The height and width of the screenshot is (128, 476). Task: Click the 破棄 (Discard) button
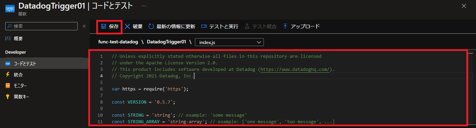point(133,26)
